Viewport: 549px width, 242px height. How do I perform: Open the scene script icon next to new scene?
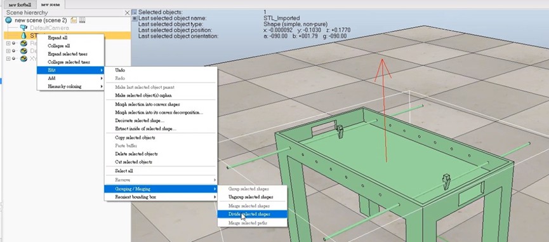coord(74,20)
